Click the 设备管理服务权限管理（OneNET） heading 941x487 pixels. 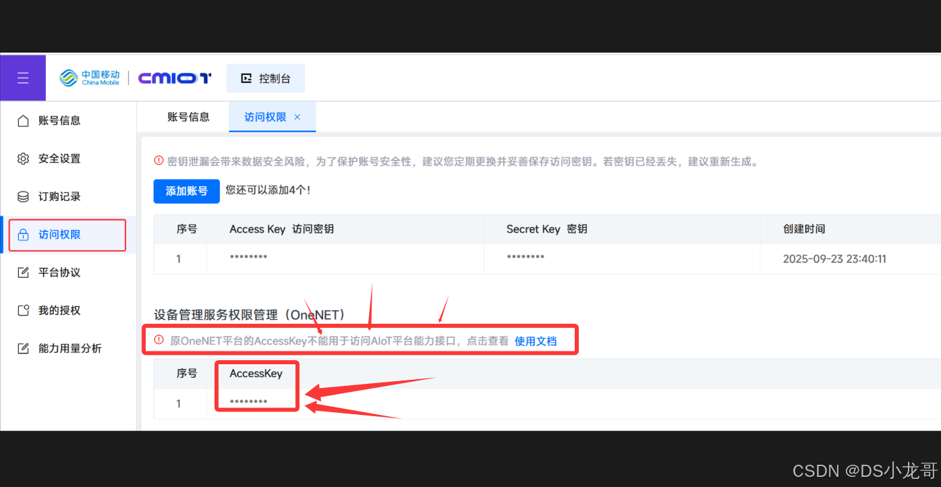click(x=250, y=315)
